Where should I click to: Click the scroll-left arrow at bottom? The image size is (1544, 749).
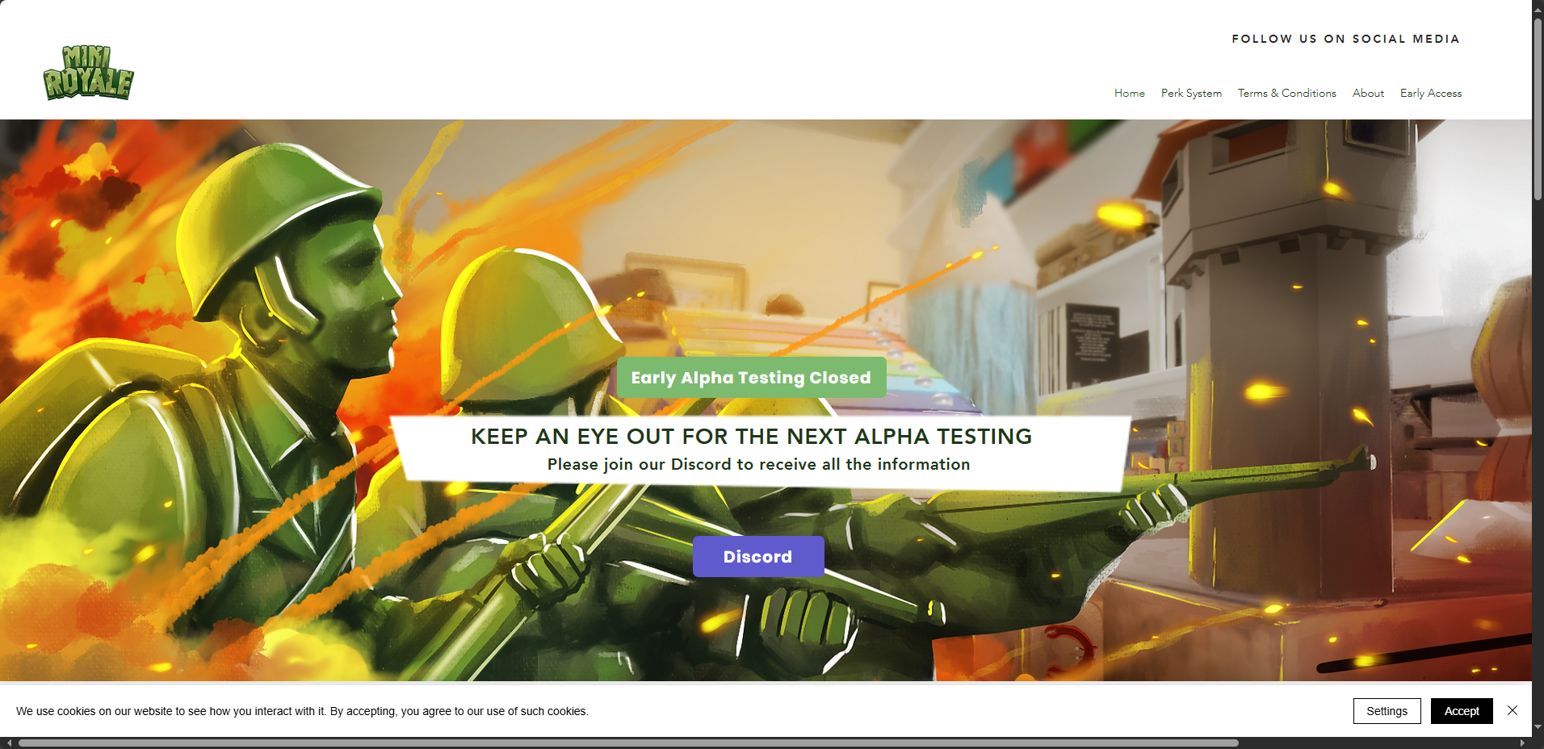tap(9, 743)
